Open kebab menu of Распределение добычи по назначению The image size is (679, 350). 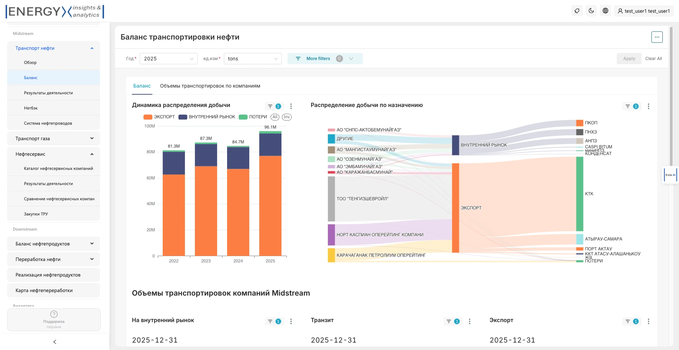click(649, 106)
